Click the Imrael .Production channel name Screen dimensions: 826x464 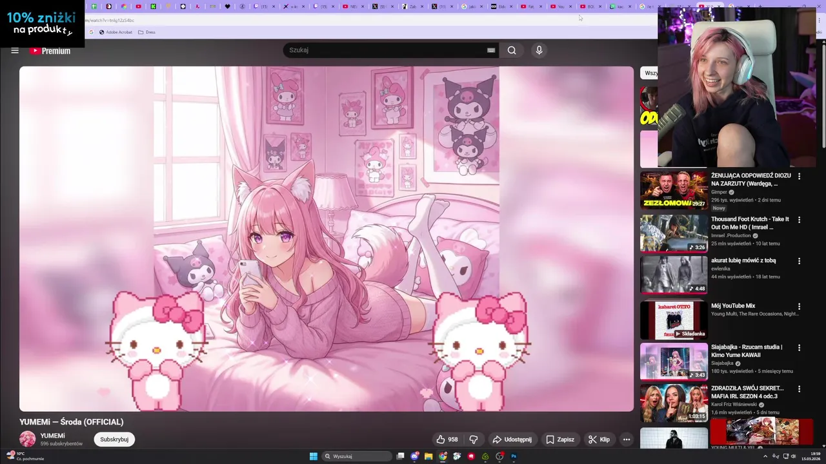tap(732, 235)
